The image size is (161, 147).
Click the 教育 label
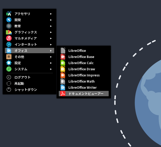click(17, 26)
